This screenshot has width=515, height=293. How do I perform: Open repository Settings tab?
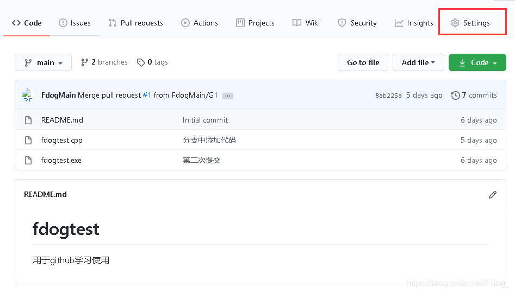470,23
